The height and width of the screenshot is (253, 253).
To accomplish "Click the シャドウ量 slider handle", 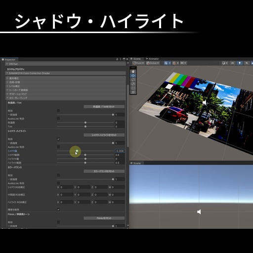I will (x=77, y=151).
